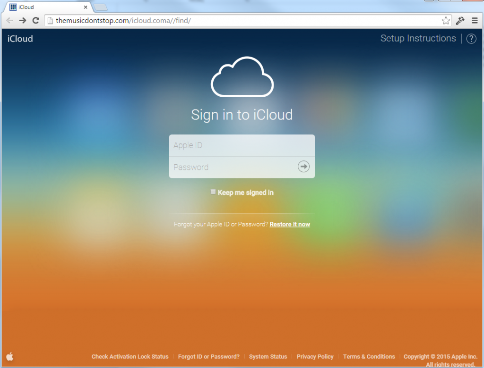Reload the page with refresh icon
This screenshot has height=368, width=484.
tap(36, 20)
